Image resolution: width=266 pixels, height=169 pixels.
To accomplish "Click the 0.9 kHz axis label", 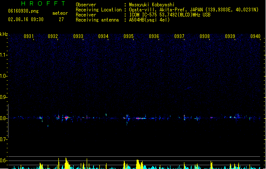I will click(x=3, y=97).
